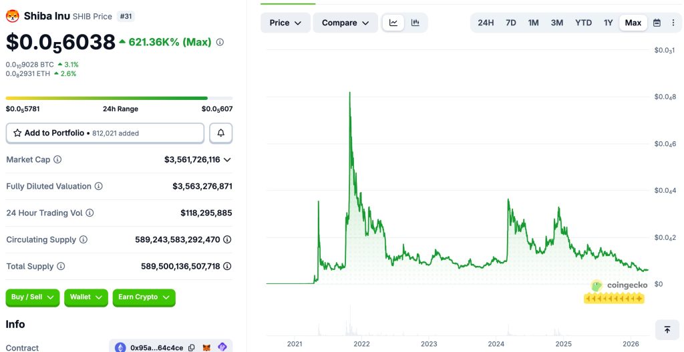Add token to MetaMask via fox icon

[206, 347]
